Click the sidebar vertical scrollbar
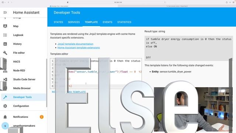Image resolution: width=236 pixels, height=133 pixels. tap(47, 83)
